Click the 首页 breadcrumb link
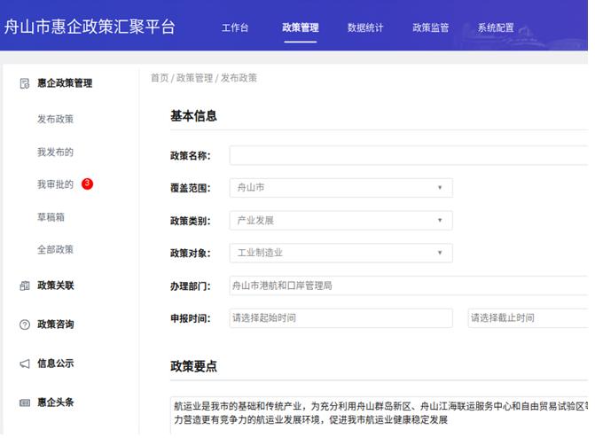This screenshot has height=438, width=595. (x=160, y=78)
